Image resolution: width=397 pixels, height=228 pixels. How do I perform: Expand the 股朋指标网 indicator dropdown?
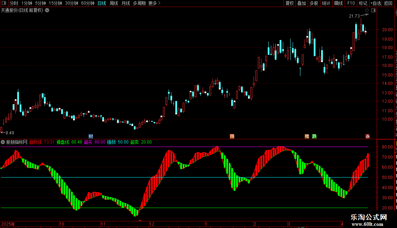coord(3,142)
